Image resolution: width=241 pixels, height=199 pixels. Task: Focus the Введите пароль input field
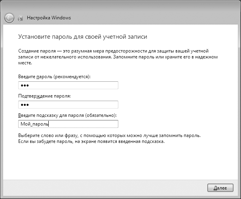68,85
